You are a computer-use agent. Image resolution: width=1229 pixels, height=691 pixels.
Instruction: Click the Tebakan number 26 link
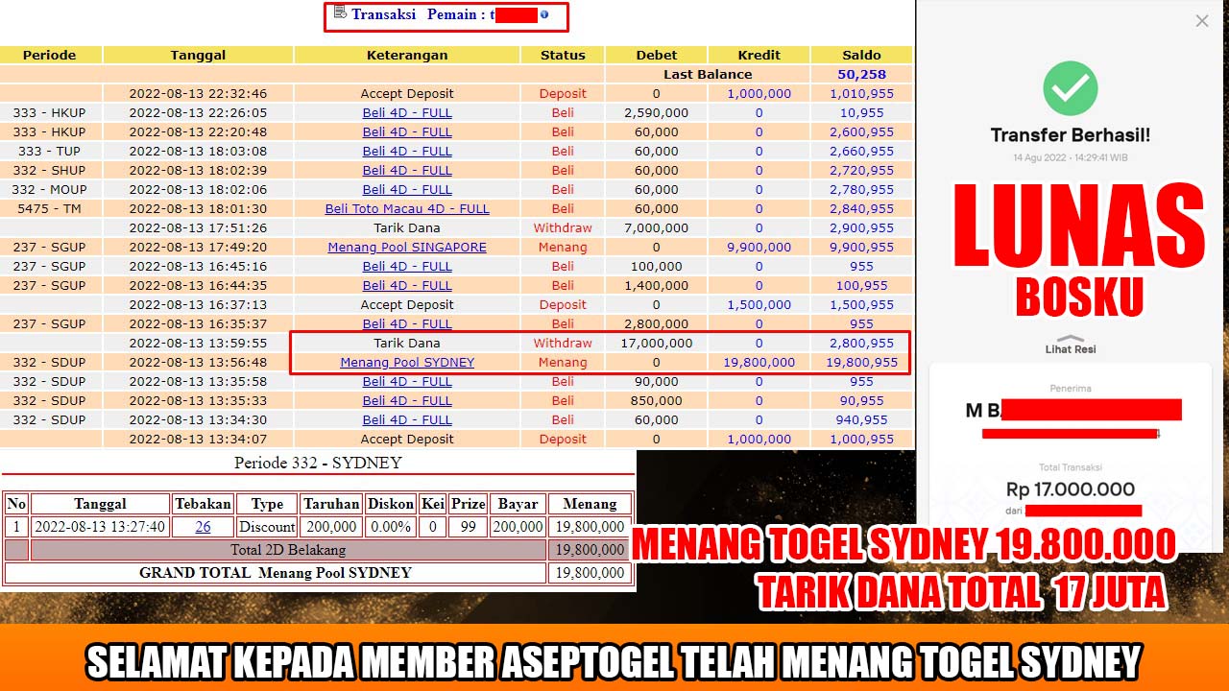click(x=203, y=526)
